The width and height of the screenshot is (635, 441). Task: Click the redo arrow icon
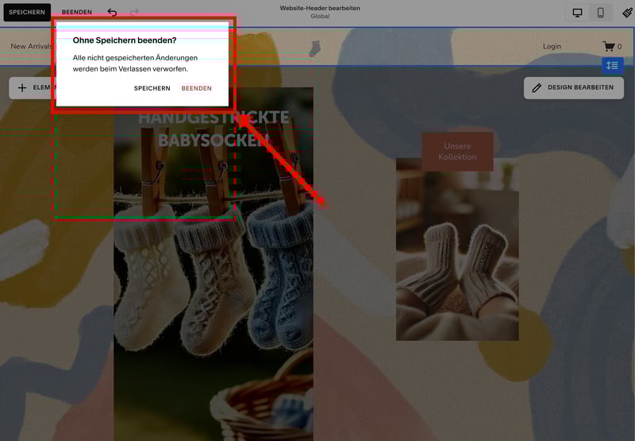[x=134, y=12]
